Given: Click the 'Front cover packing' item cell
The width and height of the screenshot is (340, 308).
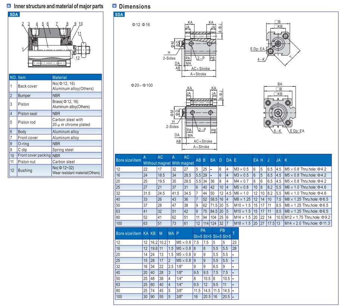Looking at the screenshot, I should click(x=34, y=155).
